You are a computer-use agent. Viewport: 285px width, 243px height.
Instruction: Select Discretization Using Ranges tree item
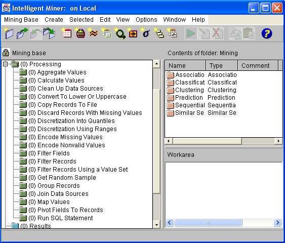pos(73,129)
